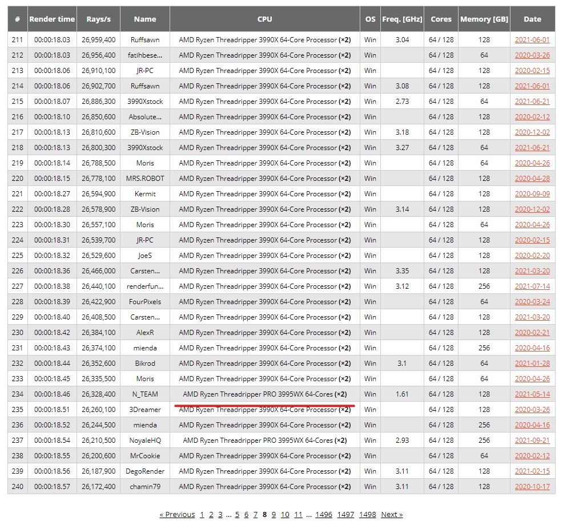Viewport: 567px width, 521px height.
Task: Click the Memory [GB] column header
Action: pos(484,19)
